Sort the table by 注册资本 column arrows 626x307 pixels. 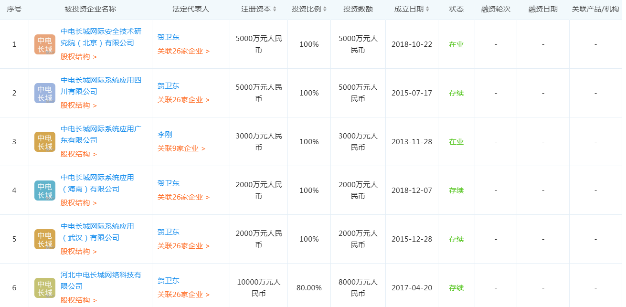click(275, 9)
